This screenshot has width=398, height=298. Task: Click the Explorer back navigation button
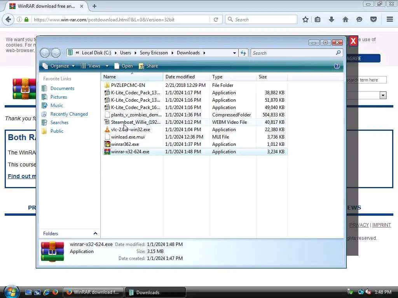[x=45, y=53]
